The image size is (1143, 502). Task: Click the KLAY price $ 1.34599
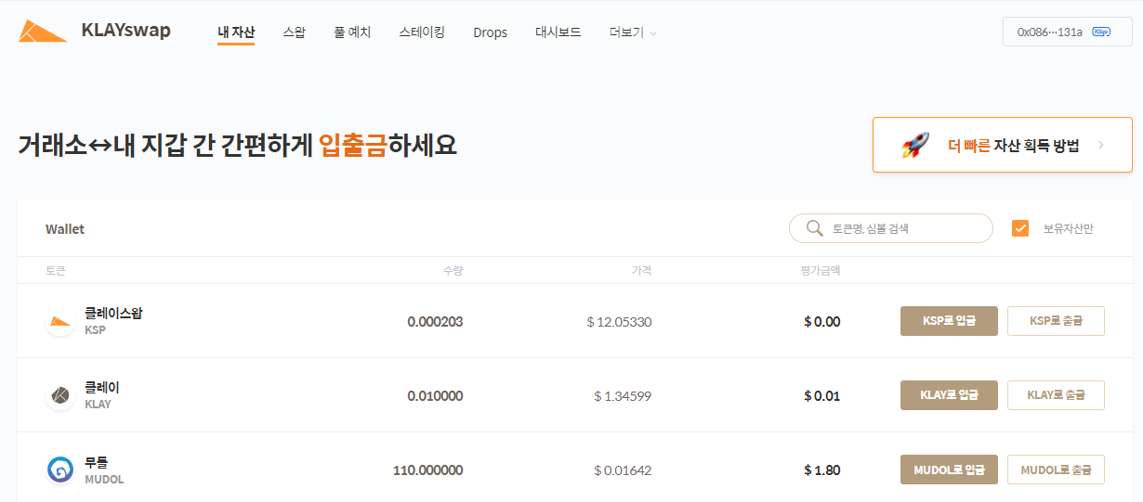tap(623, 396)
